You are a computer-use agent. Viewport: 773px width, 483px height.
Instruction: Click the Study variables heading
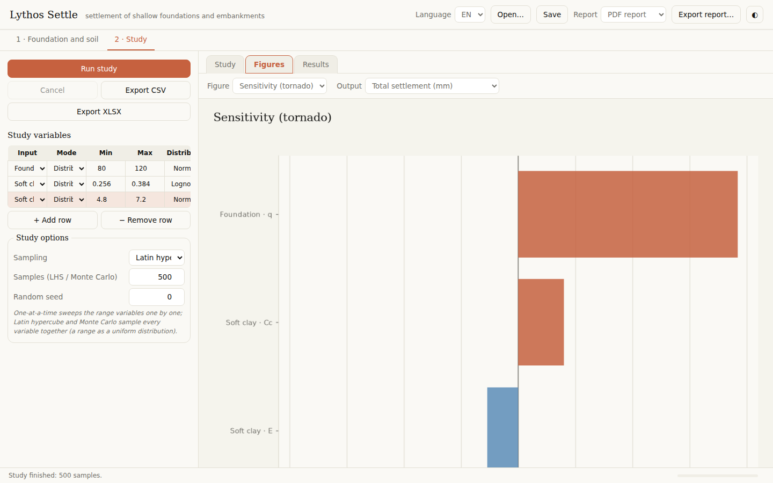[39, 135]
